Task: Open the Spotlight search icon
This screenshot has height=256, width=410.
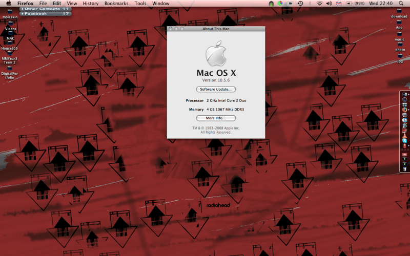Action: 401,4
